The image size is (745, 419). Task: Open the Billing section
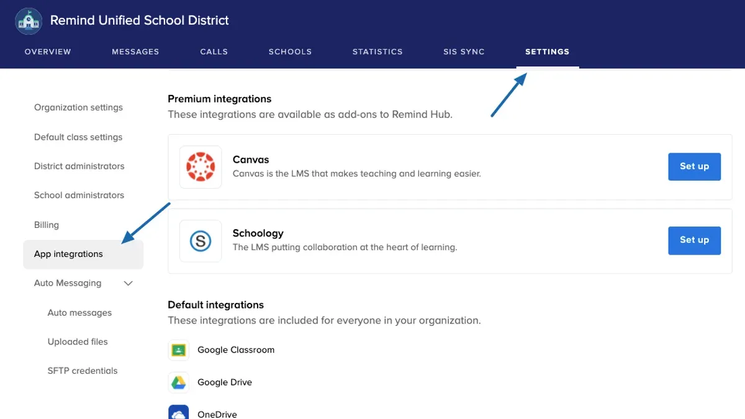[x=47, y=225]
